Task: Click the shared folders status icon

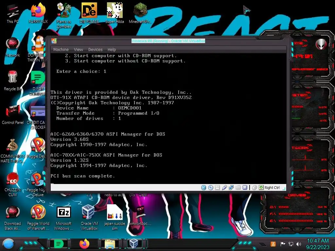Action: click(x=238, y=188)
